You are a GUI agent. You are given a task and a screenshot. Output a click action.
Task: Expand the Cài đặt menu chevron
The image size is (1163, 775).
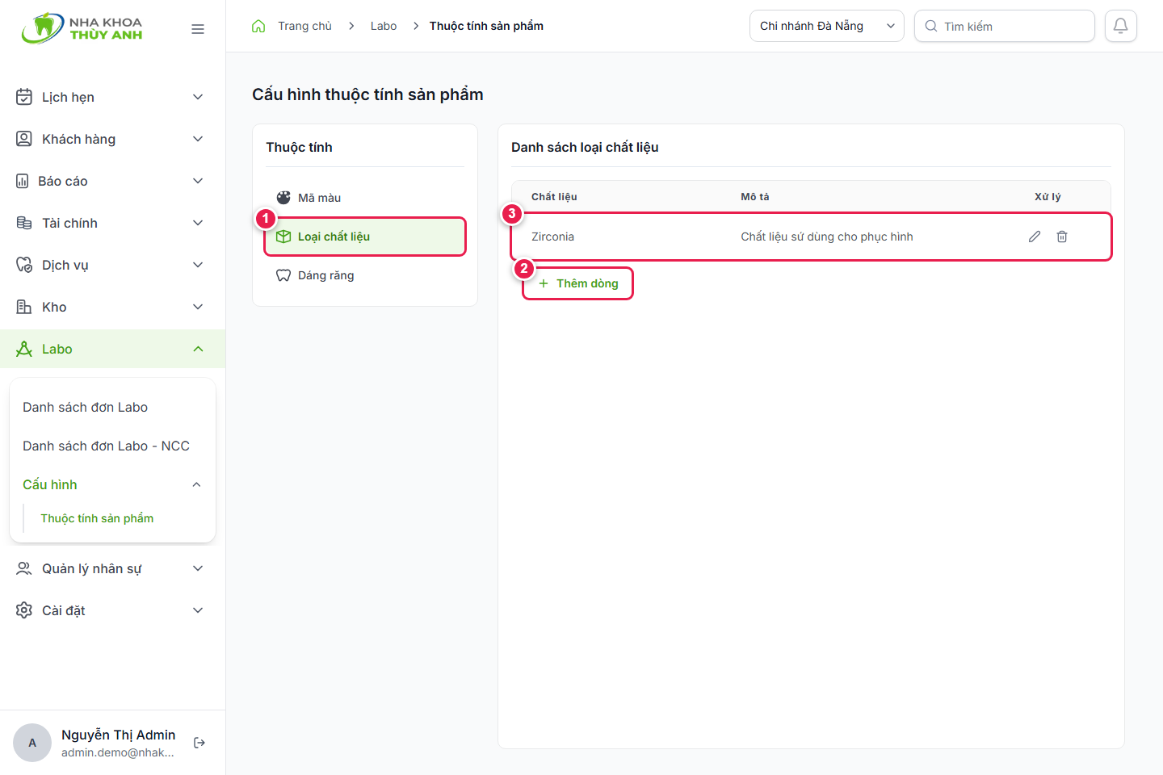198,610
